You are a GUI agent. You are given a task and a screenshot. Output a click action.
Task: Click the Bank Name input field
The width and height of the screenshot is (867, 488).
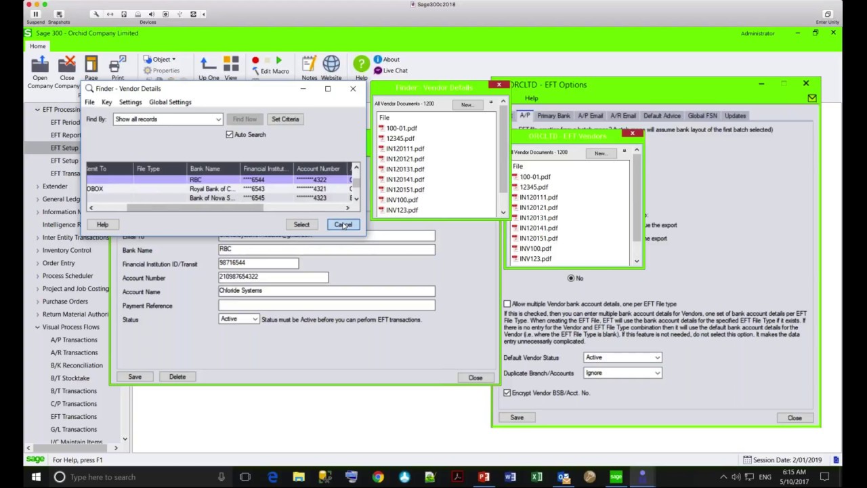click(x=326, y=249)
